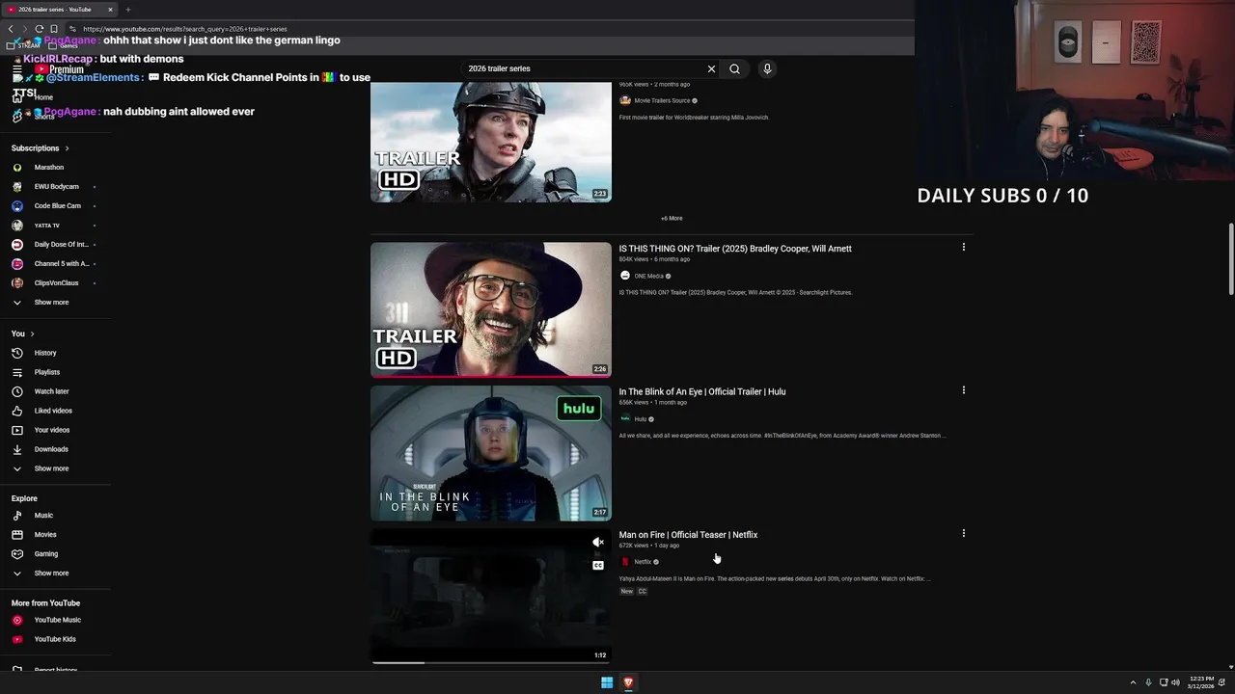Click into the 2026 trailer series search field
Screen dimensions: 1235x694
coord(584,68)
